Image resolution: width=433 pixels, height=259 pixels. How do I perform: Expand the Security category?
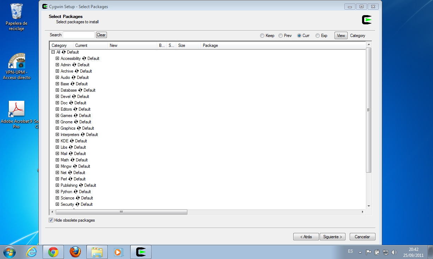[58, 204]
